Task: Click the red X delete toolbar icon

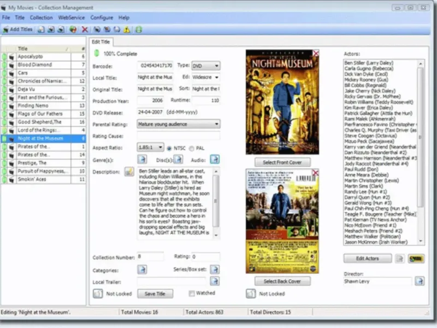Action: tap(85, 30)
